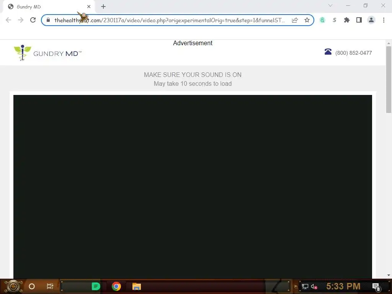Open Task View on taskbar
392x294 pixels.
50,286
